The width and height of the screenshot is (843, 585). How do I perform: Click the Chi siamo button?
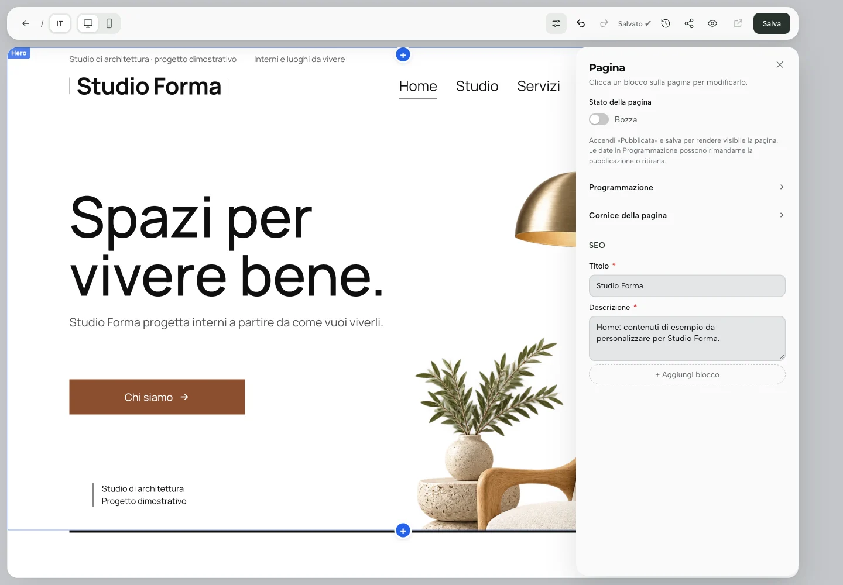157,397
